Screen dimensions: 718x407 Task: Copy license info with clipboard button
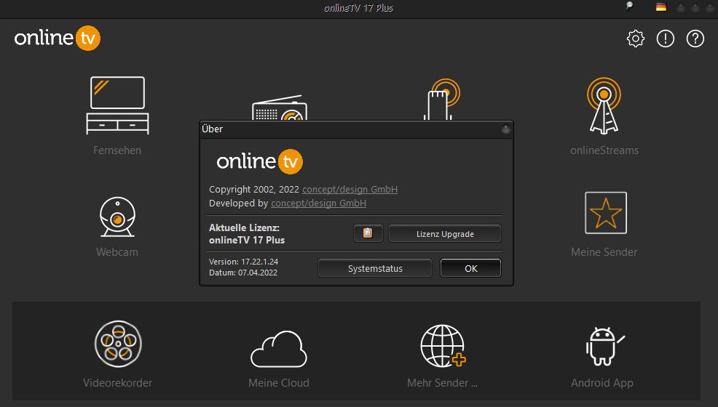(x=368, y=233)
